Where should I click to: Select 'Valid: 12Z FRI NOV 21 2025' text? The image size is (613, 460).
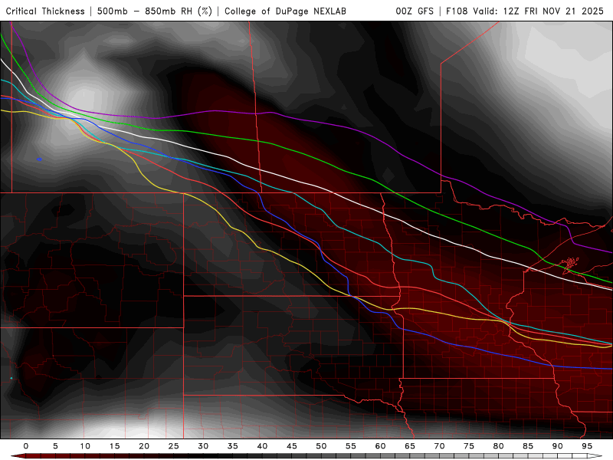click(539, 11)
